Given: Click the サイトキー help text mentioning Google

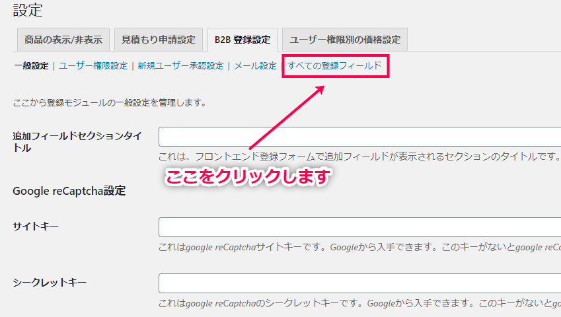Looking at the screenshot, I should click(x=359, y=247).
